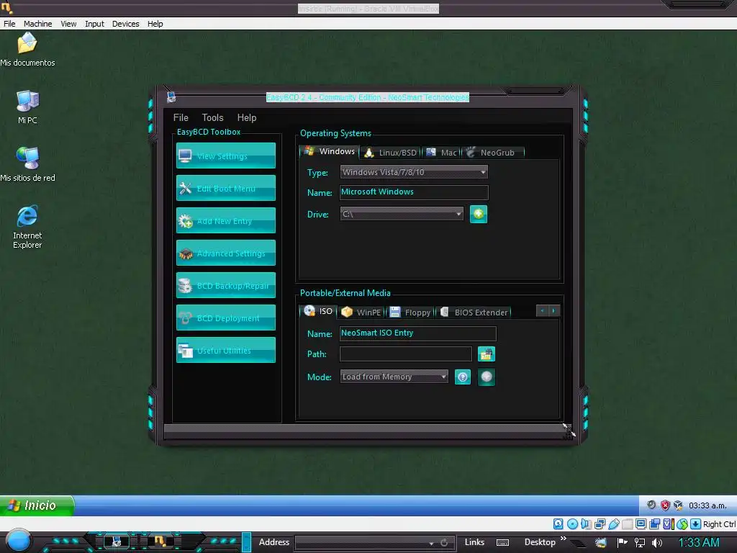Open BCD Backup/Repair section

(225, 285)
